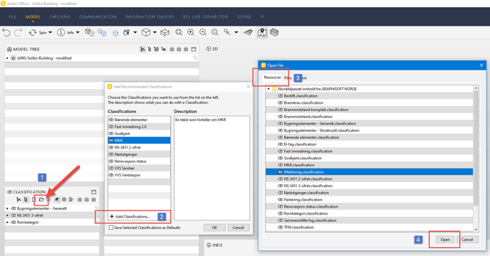Collapse the Norsktilpasset innhold folder
490x256 pixels.
269,89
